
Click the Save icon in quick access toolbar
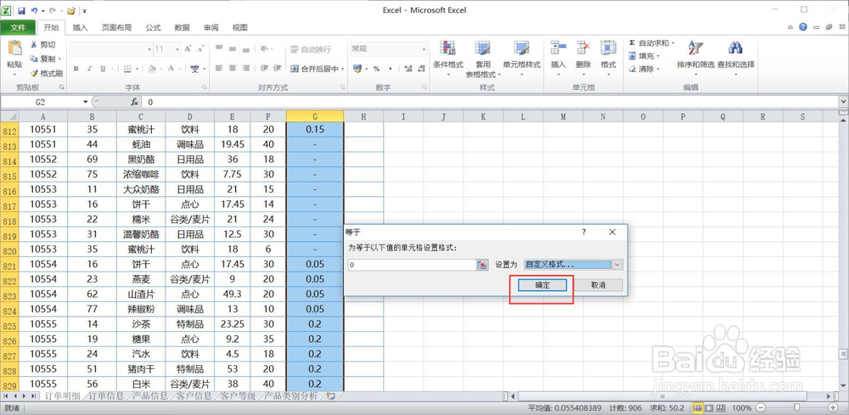(x=21, y=10)
